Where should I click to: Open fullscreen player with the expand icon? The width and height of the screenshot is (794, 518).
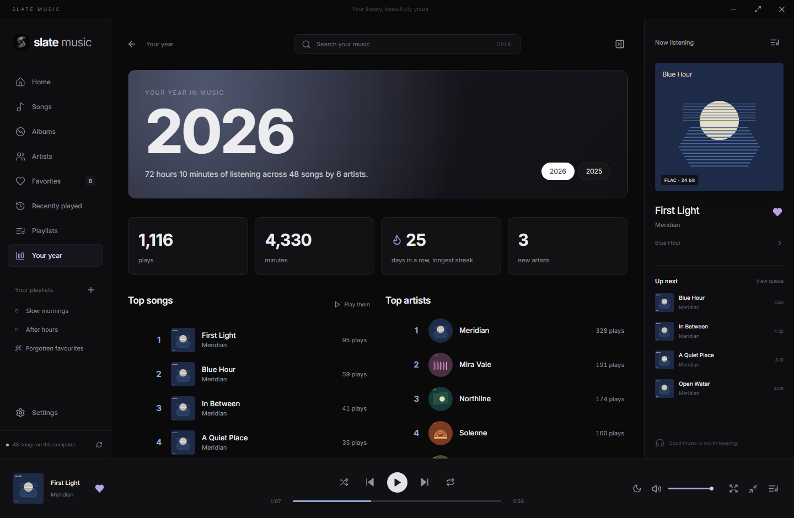(733, 489)
